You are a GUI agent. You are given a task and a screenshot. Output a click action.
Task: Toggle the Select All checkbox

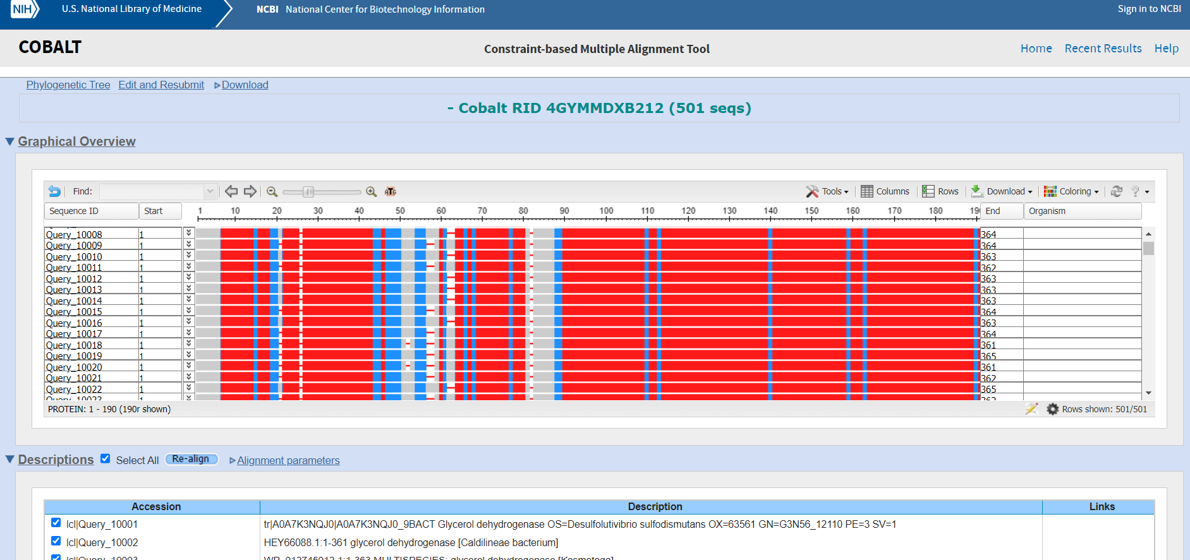click(106, 459)
